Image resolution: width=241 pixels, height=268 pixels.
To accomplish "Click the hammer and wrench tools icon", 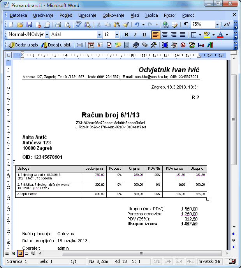I will point(153,45).
